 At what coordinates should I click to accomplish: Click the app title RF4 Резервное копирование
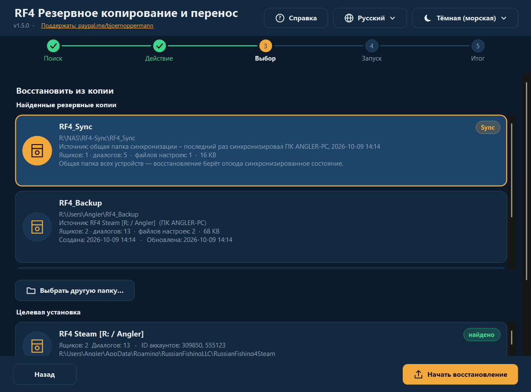[x=127, y=13]
